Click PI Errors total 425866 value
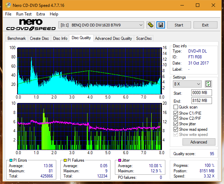Viewport: 224px width, 184px height. (47, 176)
